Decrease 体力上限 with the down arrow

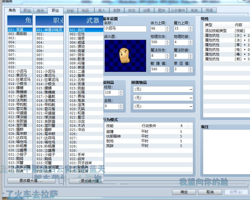coord(167,30)
